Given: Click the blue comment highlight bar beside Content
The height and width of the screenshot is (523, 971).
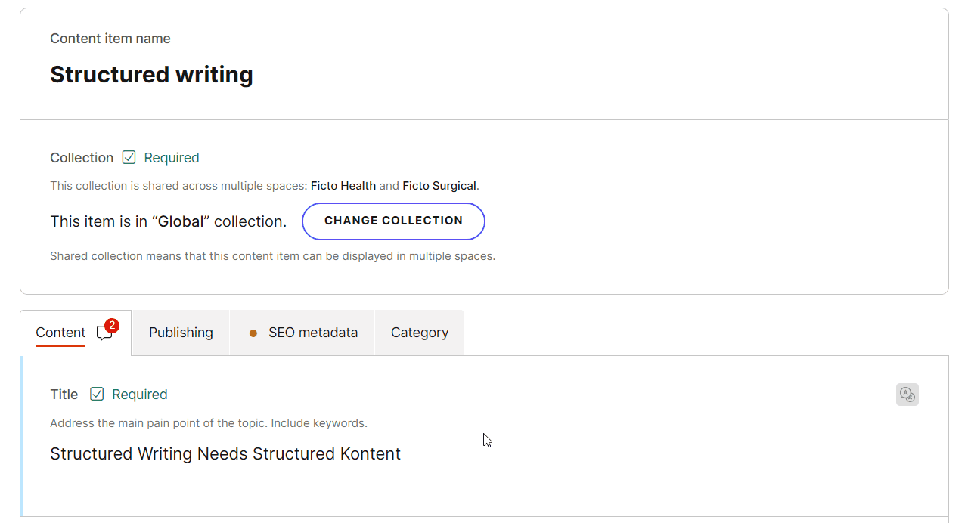Looking at the screenshot, I should point(23,438).
